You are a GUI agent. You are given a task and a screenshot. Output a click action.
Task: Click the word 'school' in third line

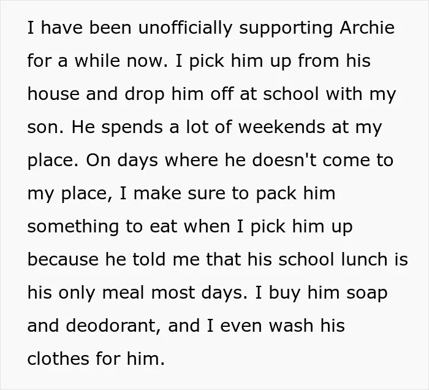pyautogui.click(x=291, y=94)
